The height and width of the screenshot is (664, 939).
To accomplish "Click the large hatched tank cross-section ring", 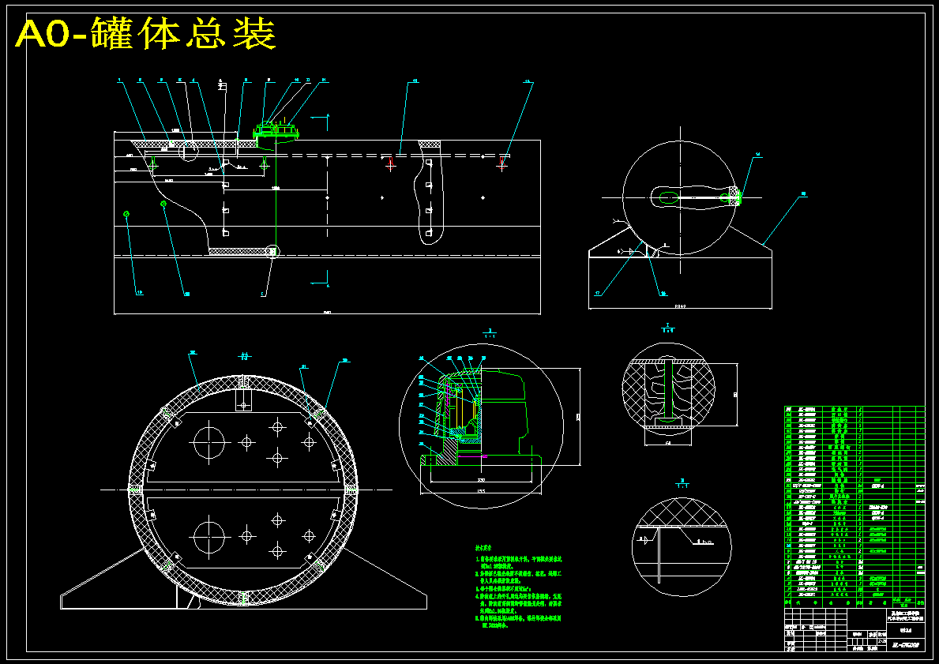I will point(243,490).
